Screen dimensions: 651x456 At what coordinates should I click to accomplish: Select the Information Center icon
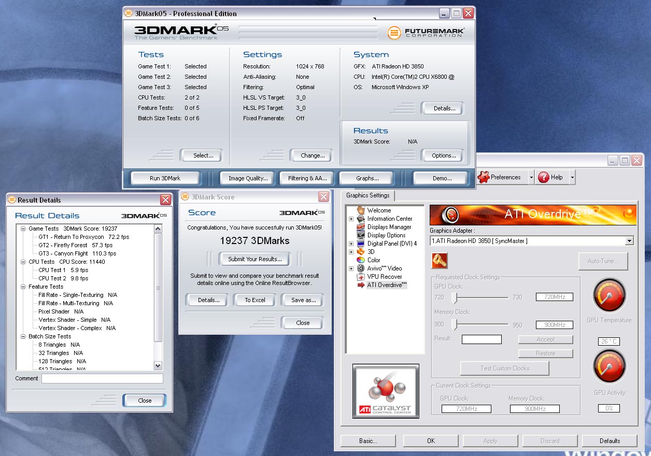(361, 219)
